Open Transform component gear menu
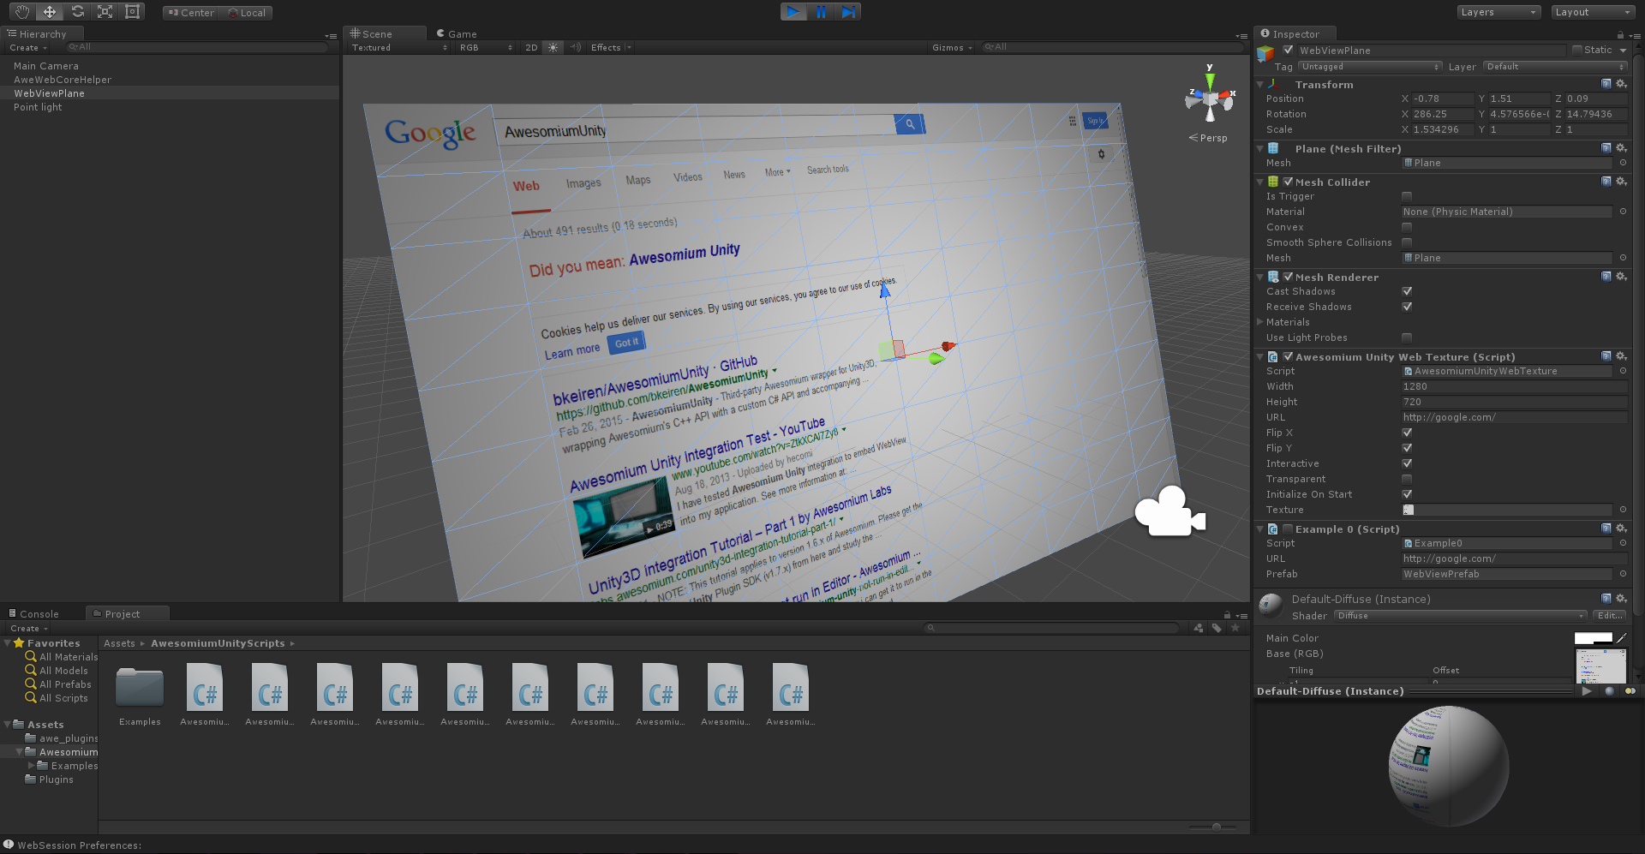The width and height of the screenshot is (1645, 854). [x=1621, y=84]
